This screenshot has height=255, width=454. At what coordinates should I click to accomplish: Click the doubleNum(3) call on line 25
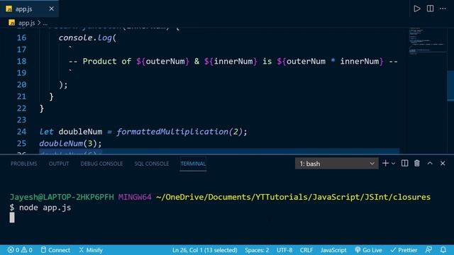pos(70,143)
